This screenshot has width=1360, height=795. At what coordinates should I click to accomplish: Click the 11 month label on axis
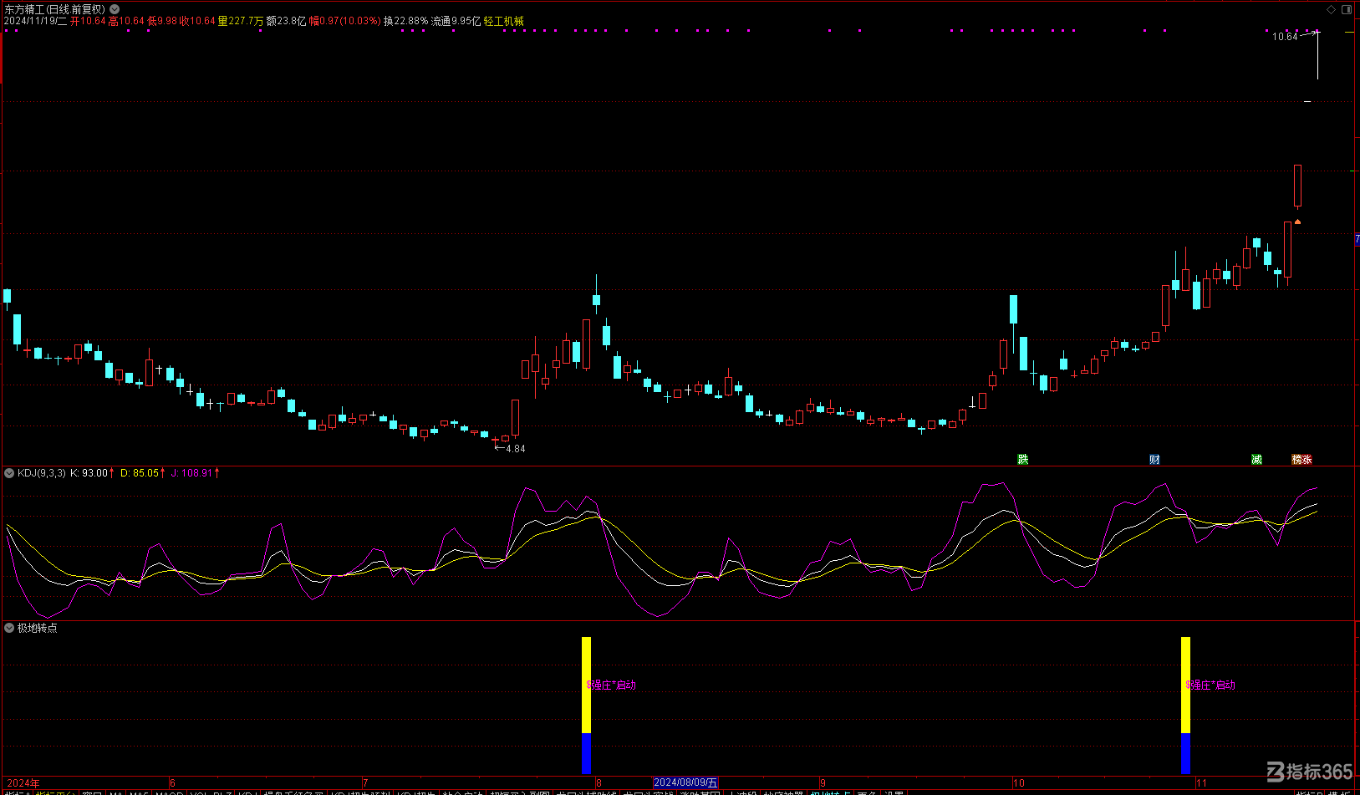pos(1201,783)
